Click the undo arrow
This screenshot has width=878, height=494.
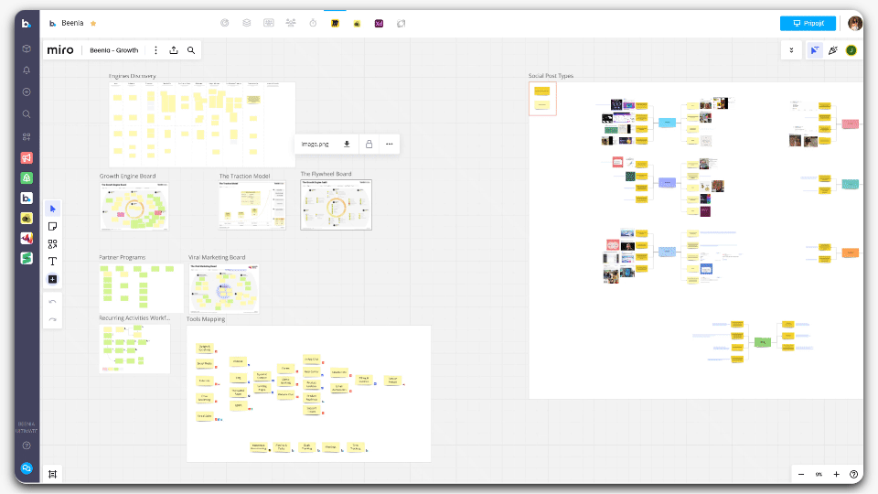tap(52, 301)
